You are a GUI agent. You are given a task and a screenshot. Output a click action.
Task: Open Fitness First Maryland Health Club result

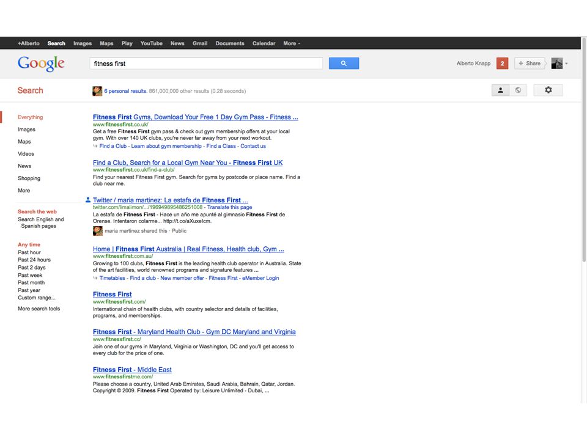click(194, 332)
